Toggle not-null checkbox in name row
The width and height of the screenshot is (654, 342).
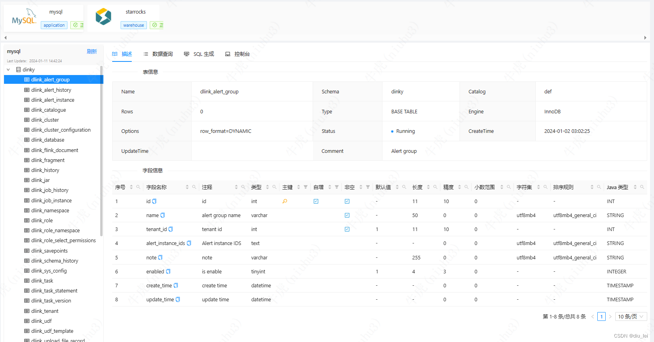[347, 215]
